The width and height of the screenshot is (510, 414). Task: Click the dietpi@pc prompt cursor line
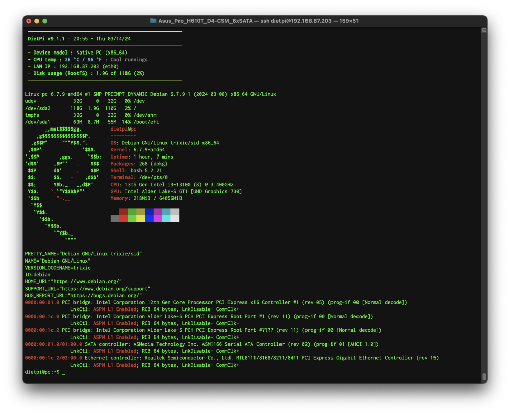pos(45,372)
